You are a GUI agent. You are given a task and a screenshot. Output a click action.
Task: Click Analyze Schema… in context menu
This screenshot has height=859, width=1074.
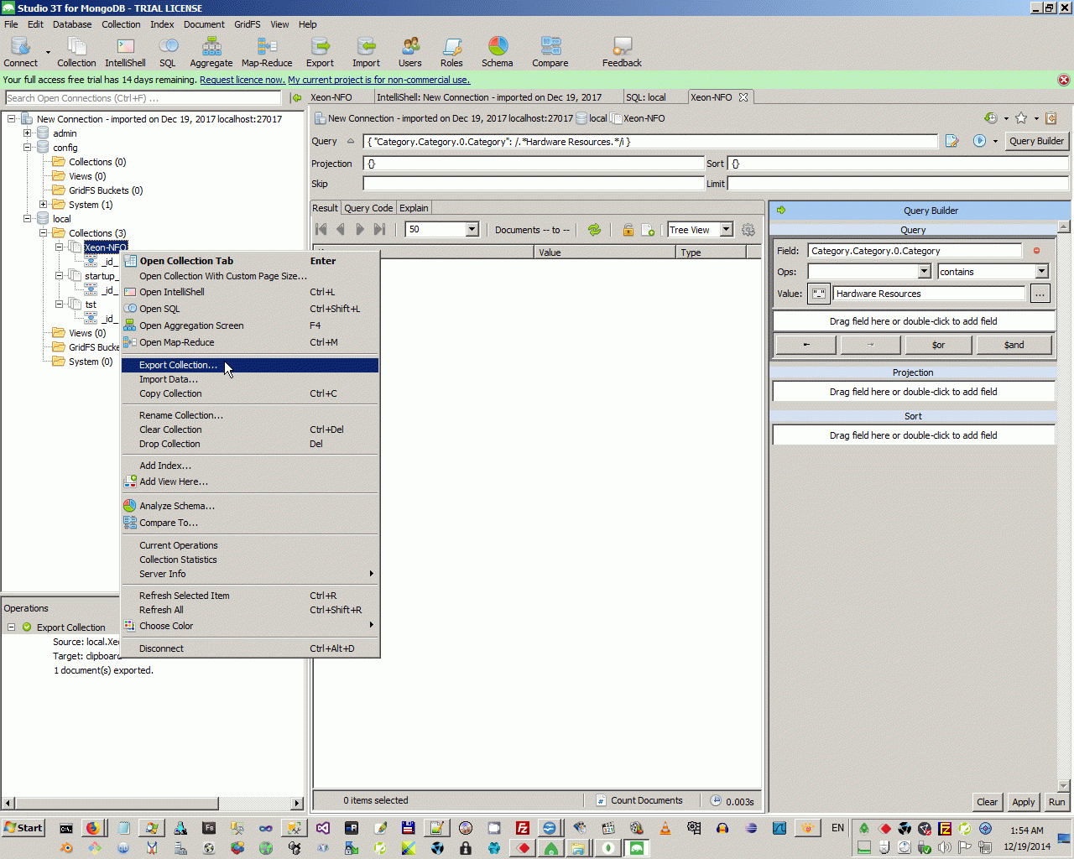(x=250, y=506)
